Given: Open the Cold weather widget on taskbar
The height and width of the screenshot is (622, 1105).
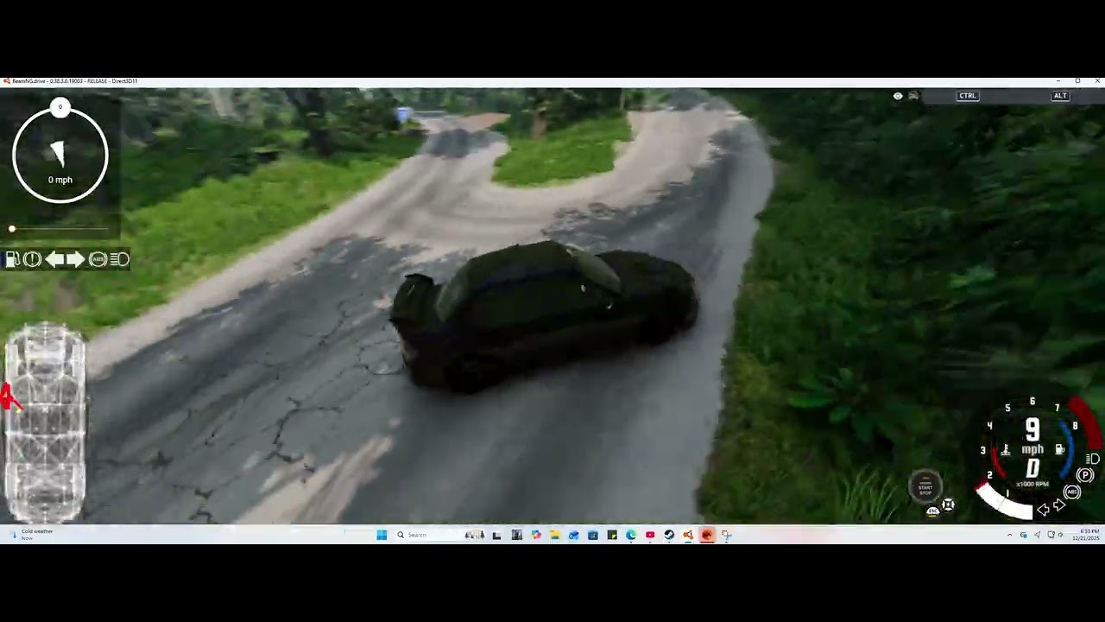Looking at the screenshot, I should tap(30, 535).
